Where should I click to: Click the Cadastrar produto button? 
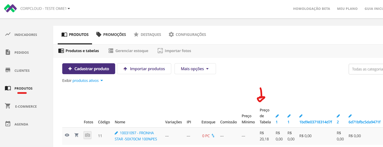(89, 69)
